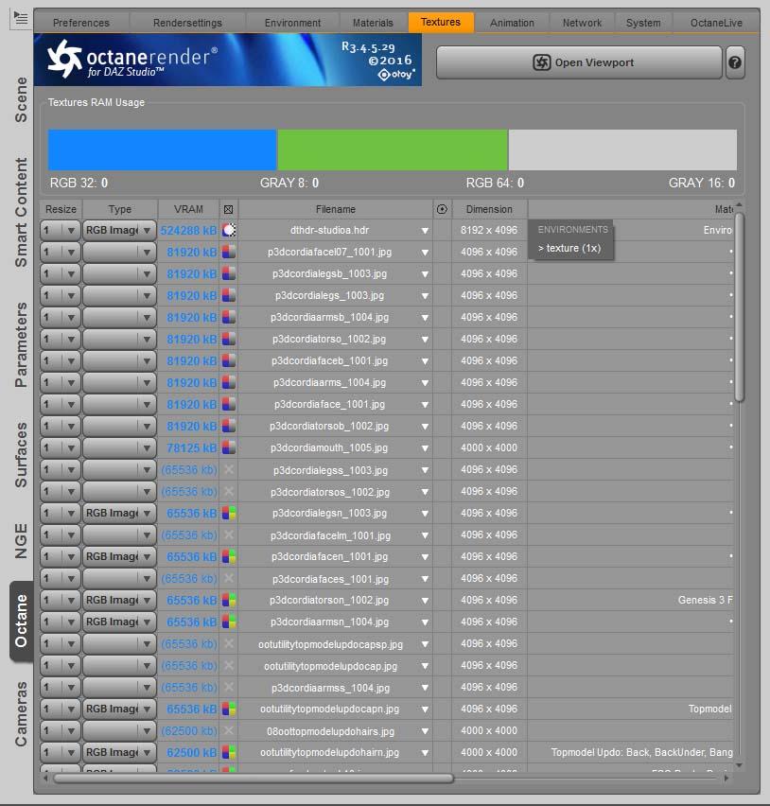This screenshot has height=806, width=770.
Task: Click RGB icon for p3dcordiatorson_1002.jpg
Action: [229, 600]
